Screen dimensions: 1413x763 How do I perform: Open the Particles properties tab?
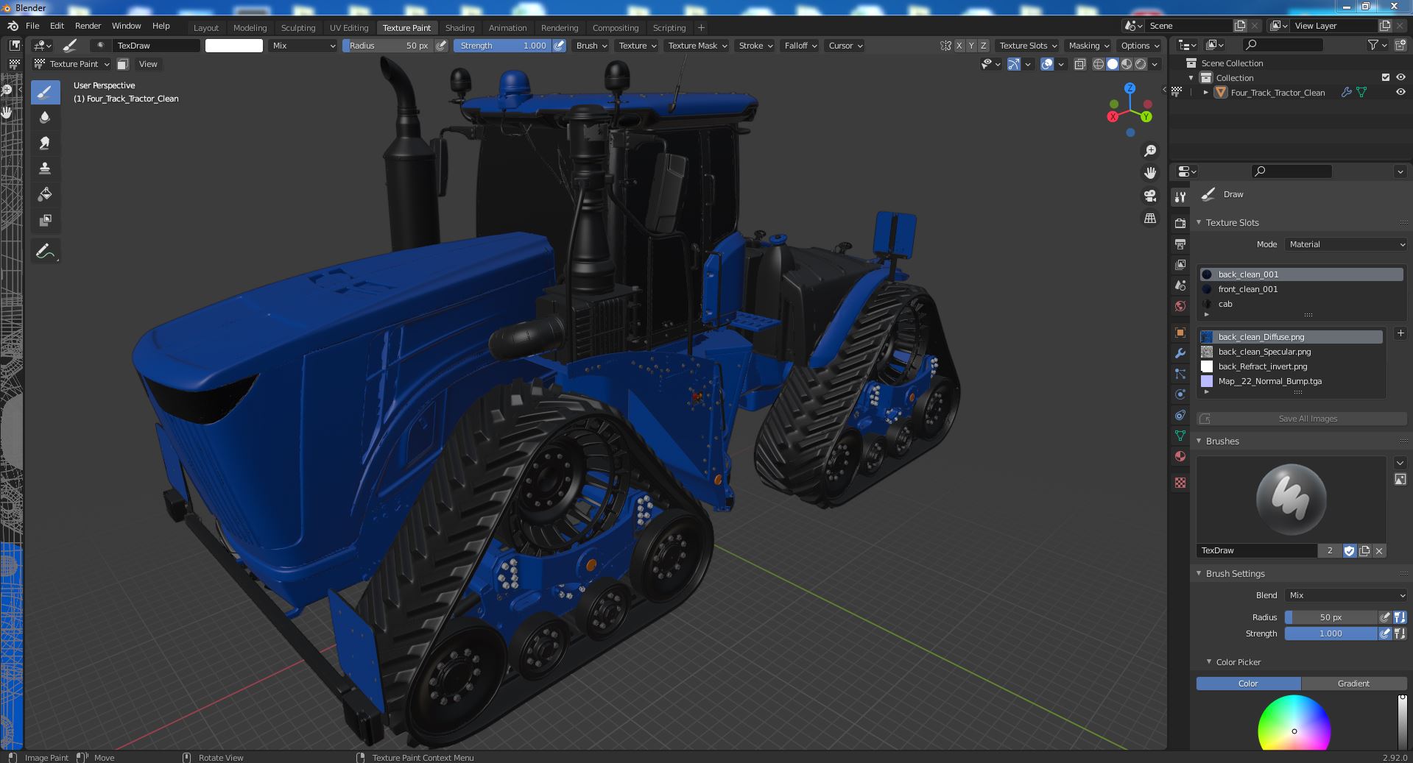(1180, 373)
